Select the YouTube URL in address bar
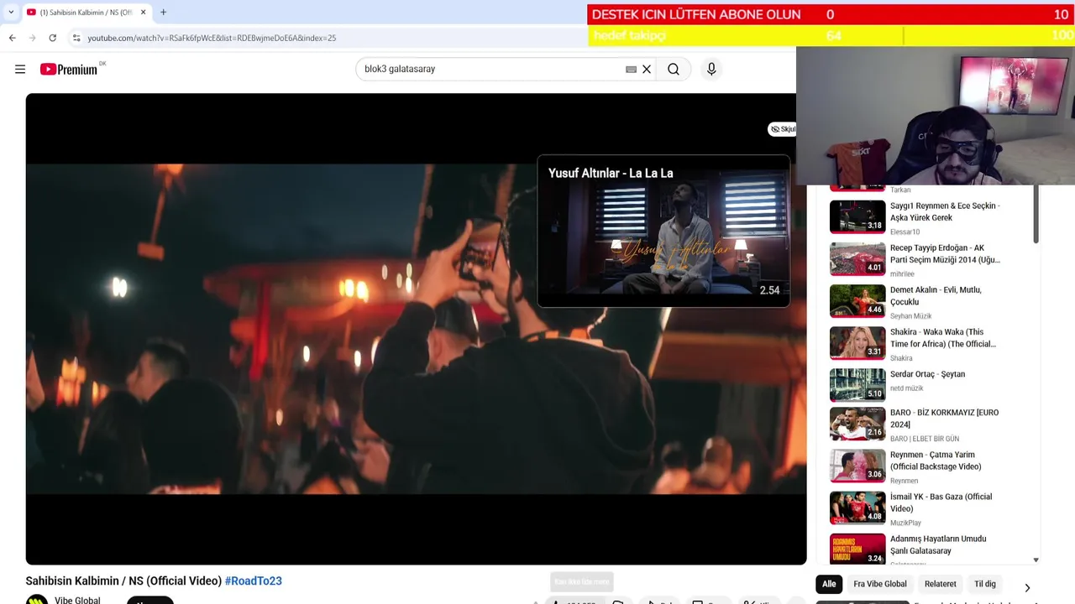 [x=212, y=38]
